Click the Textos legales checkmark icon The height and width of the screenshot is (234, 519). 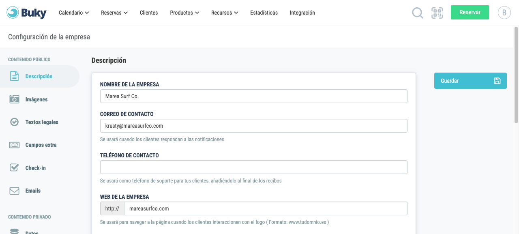click(x=14, y=122)
